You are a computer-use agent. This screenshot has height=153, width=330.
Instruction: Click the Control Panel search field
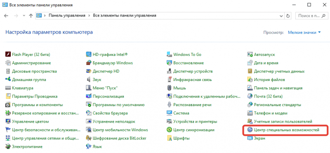[311, 16]
